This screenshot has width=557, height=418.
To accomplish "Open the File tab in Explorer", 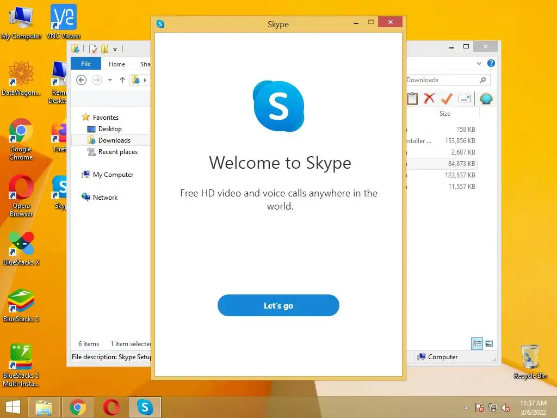I will pos(85,64).
